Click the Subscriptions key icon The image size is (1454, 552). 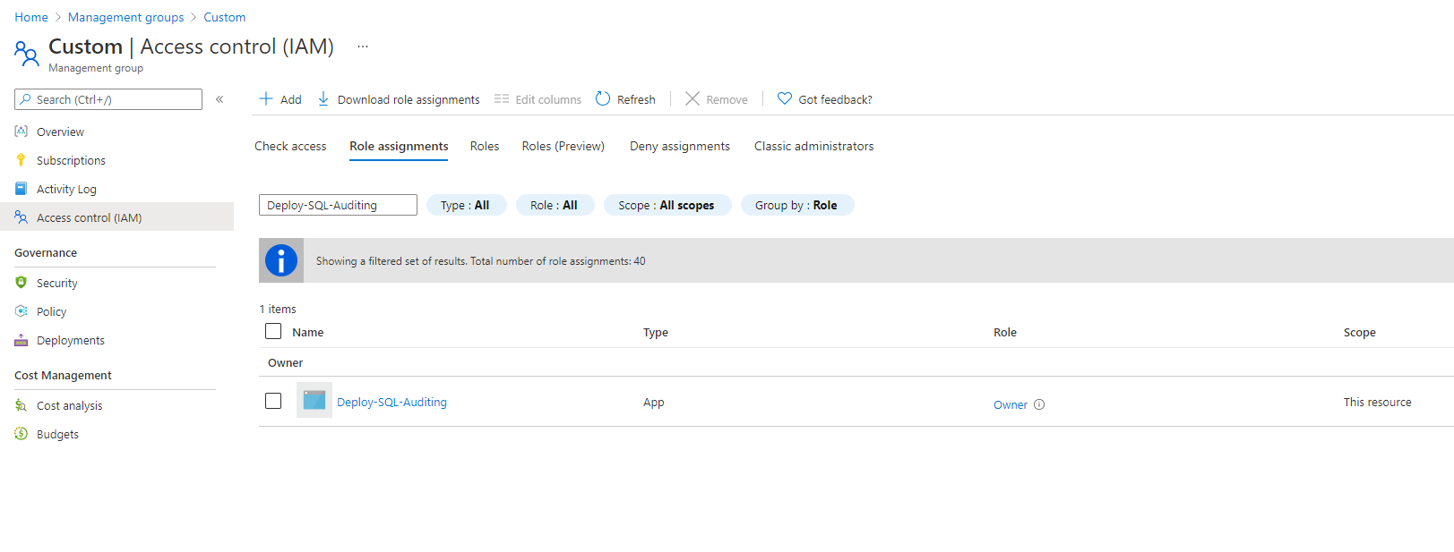tap(22, 160)
